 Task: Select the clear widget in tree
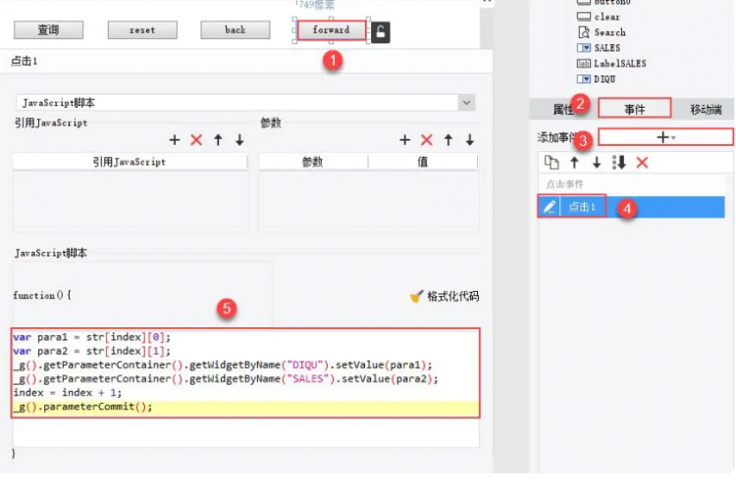click(599, 17)
